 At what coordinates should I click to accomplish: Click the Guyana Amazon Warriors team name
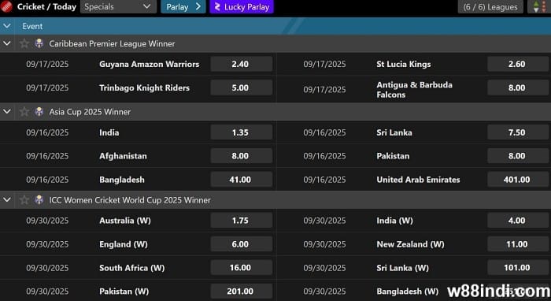click(149, 64)
